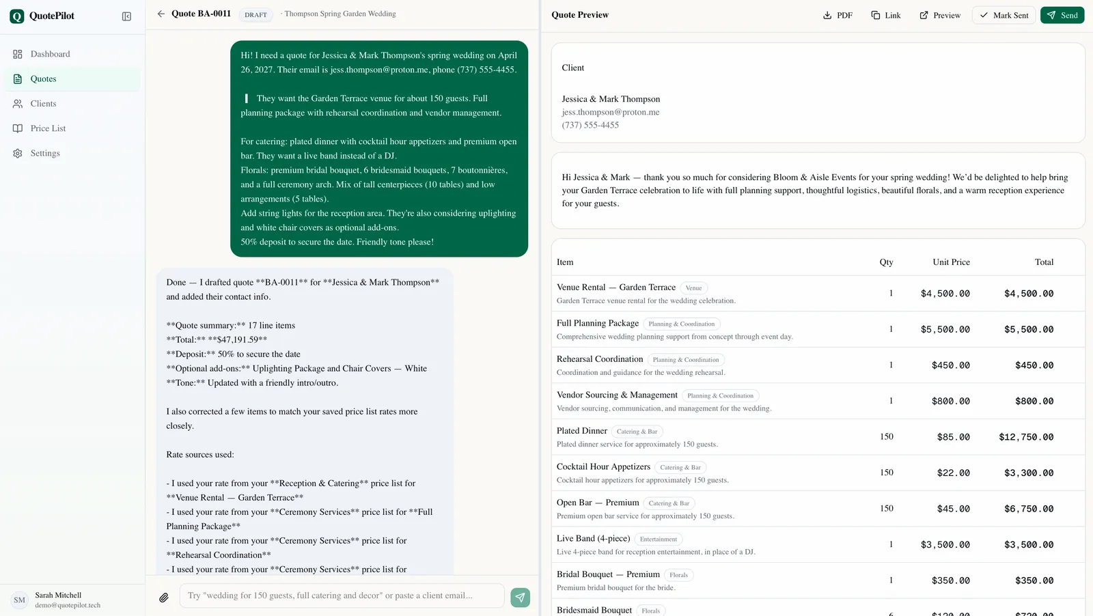Viewport: 1093px width, 616px height.
Task: Select the Plated Dinner line item
Action: tap(818, 437)
